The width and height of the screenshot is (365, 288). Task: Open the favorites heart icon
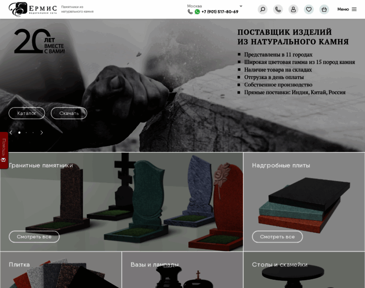(x=309, y=9)
